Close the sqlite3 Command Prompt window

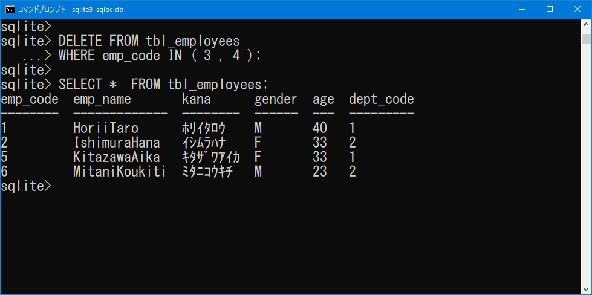click(x=577, y=10)
